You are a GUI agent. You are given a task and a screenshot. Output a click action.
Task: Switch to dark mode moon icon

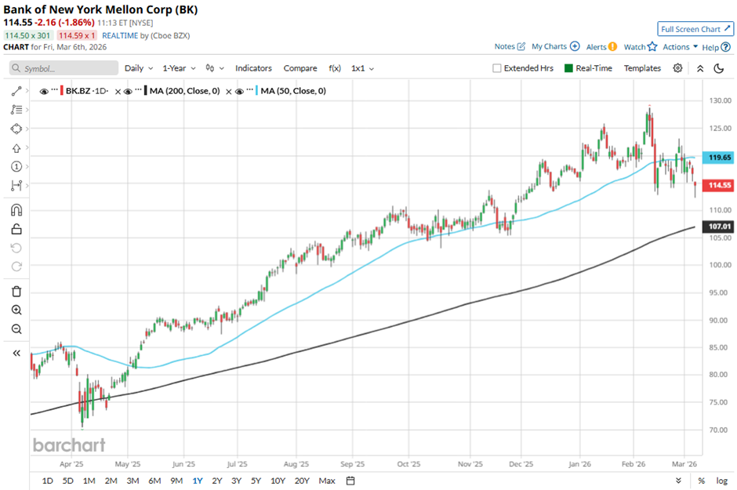pos(719,68)
